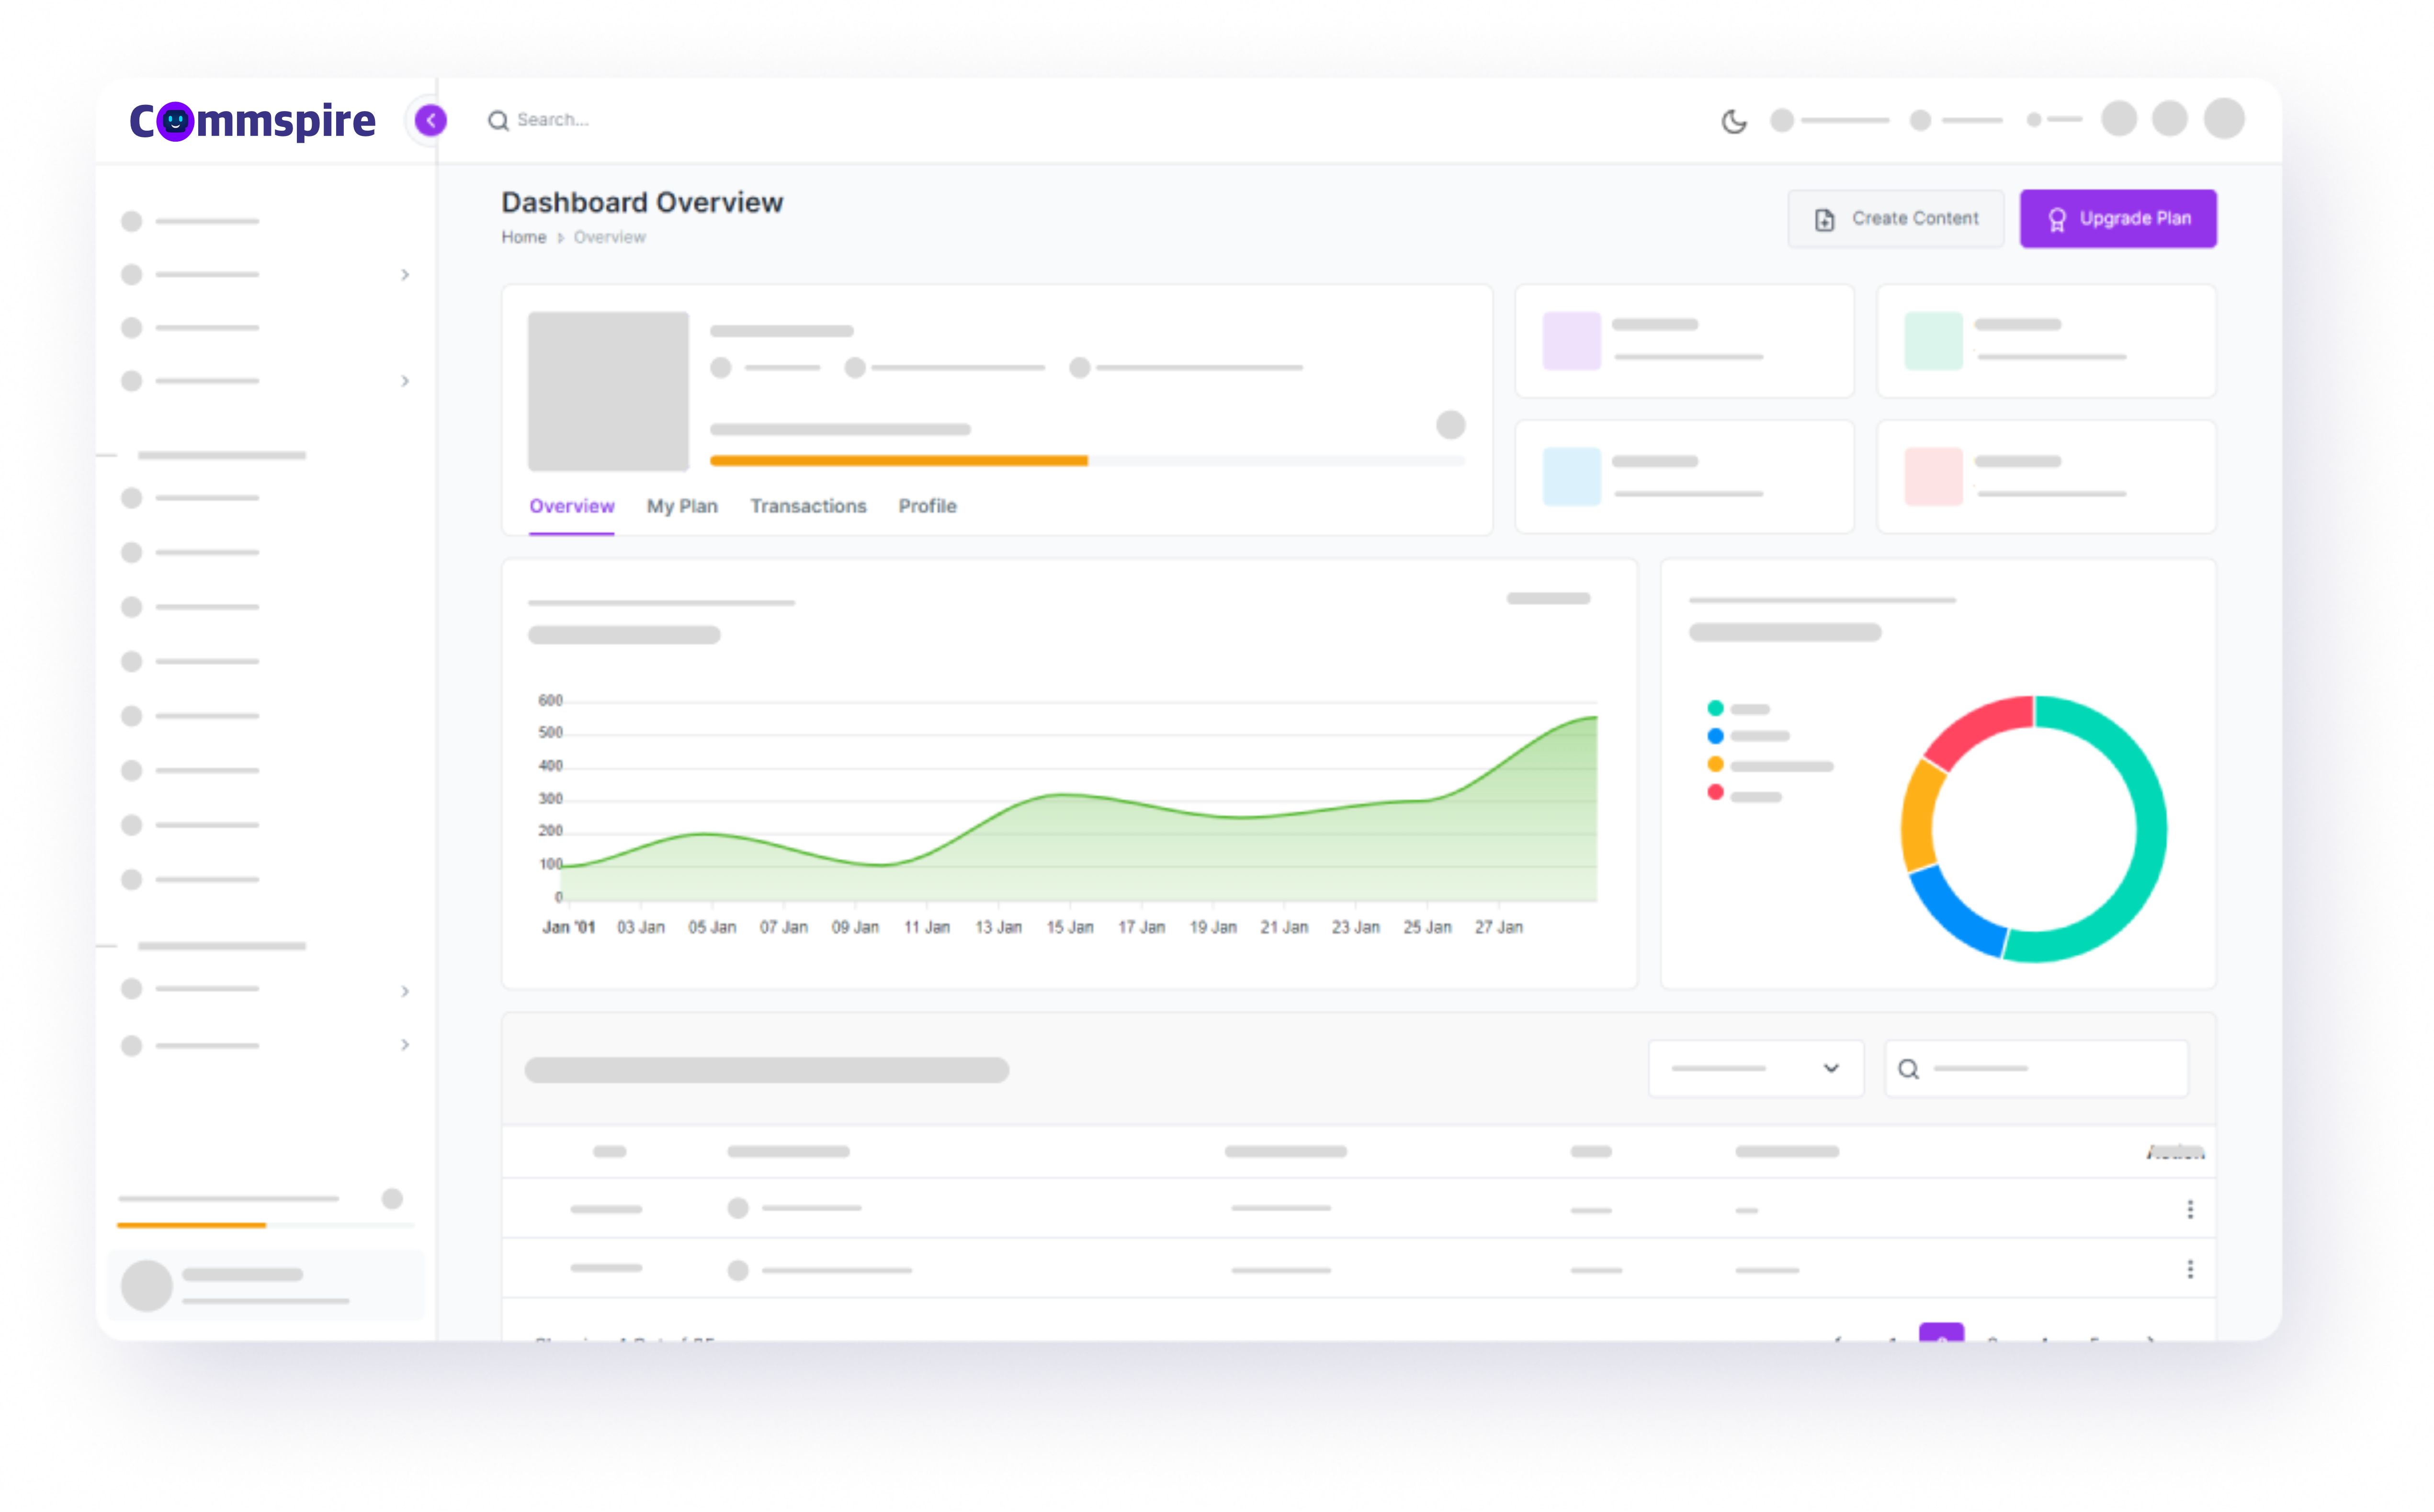Click the orange progress bar in the profile card
The width and height of the screenshot is (2434, 1512).
[898, 461]
